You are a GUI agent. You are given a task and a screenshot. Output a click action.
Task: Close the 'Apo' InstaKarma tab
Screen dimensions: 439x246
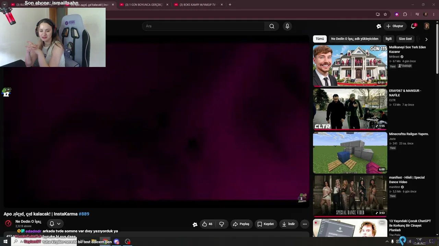(113, 5)
